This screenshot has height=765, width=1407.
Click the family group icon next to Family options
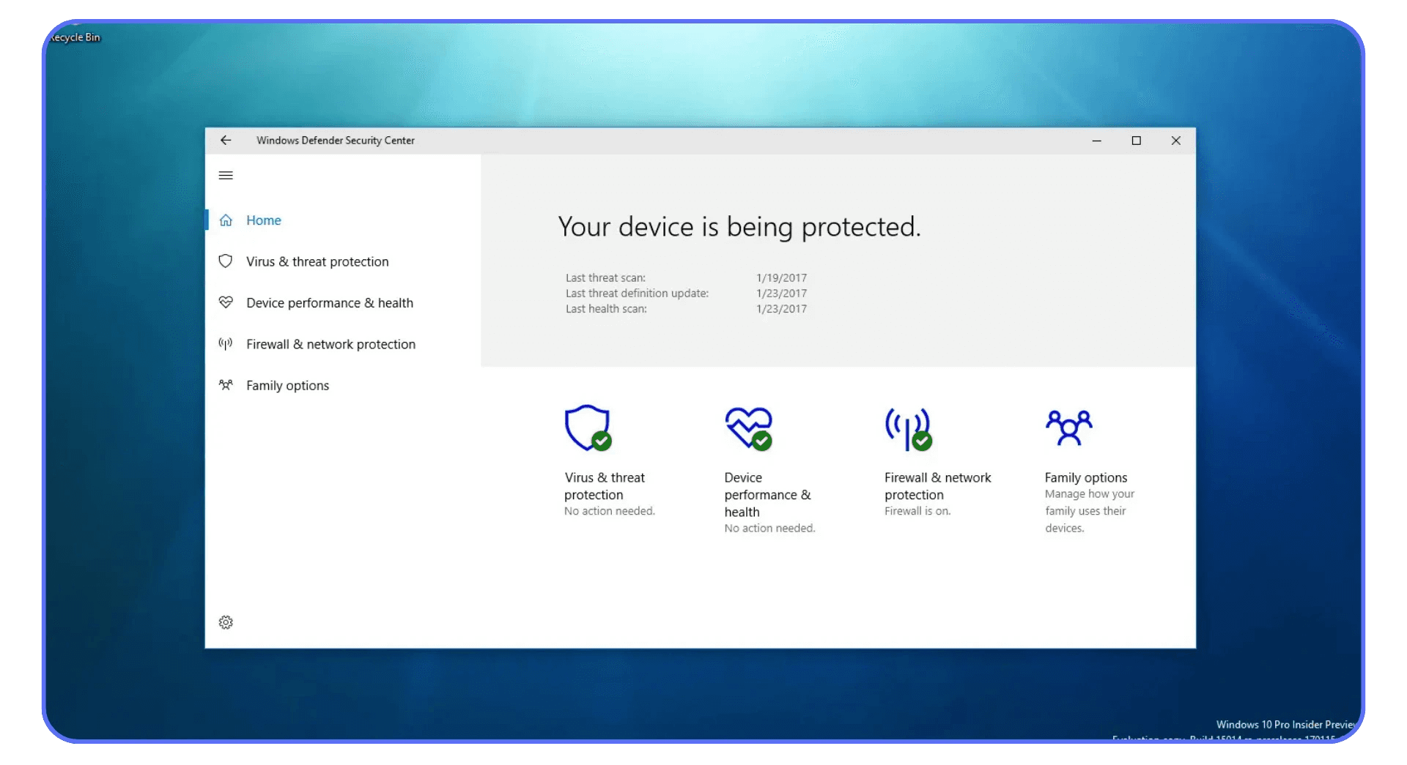1070,428
